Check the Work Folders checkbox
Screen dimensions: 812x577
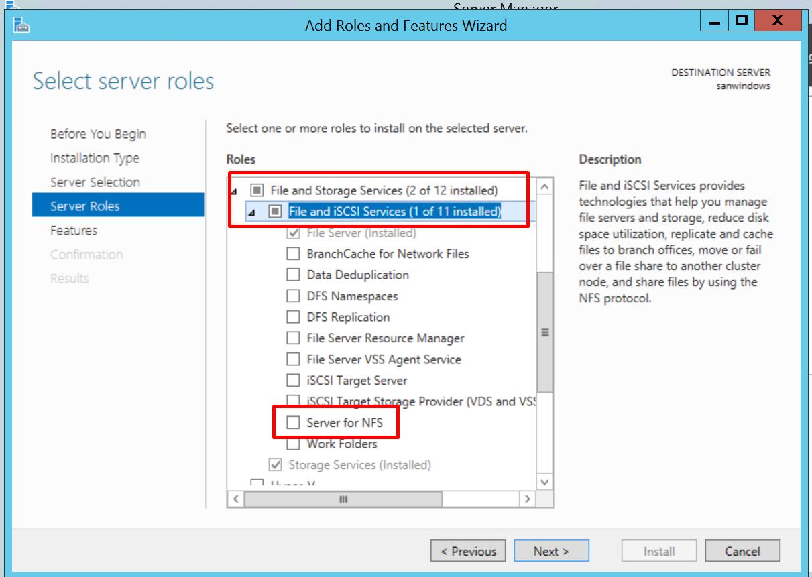[293, 444]
